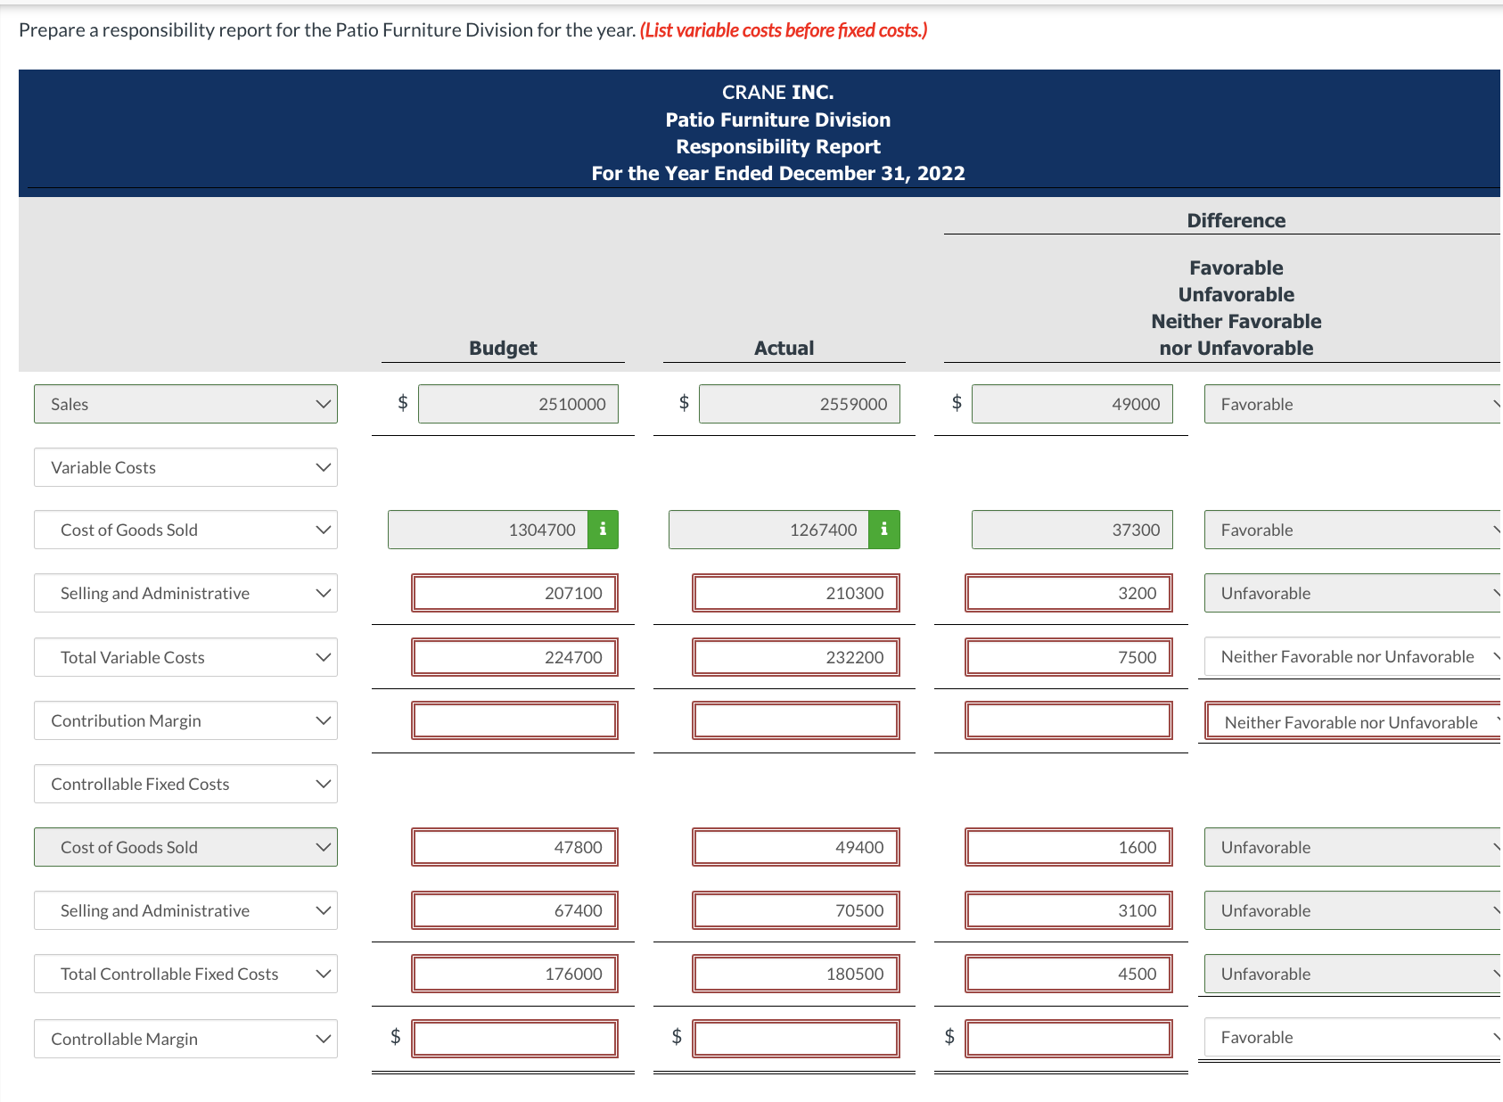Select the actual amount field showing 210300
Viewport: 1503px width, 1102px height.
pos(796,593)
